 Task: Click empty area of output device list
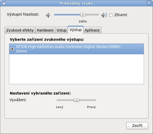[76, 69]
